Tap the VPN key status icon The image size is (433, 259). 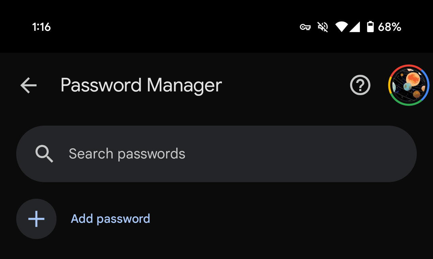[x=305, y=27]
